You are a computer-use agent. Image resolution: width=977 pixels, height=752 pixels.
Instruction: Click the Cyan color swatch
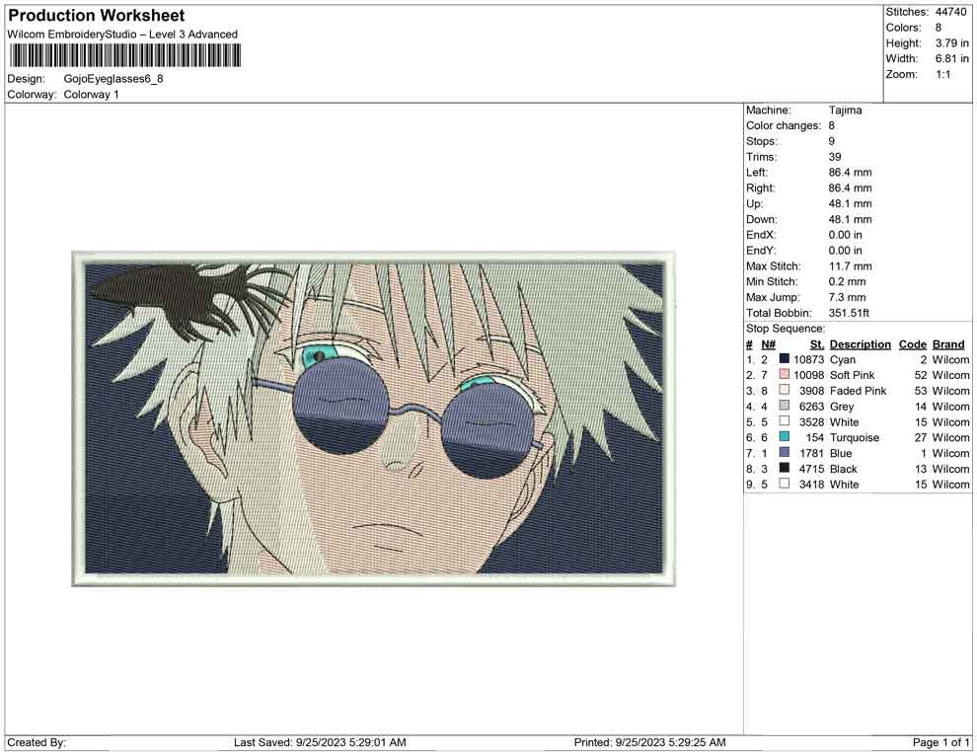click(x=785, y=359)
